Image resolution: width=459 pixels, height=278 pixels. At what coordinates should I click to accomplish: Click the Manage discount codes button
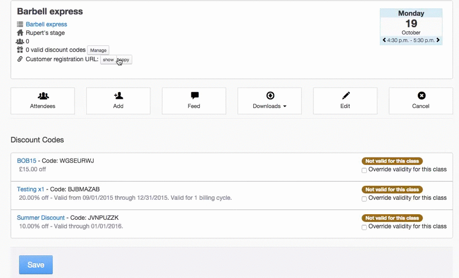click(98, 50)
